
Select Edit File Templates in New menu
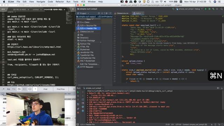[x=89, y=64]
